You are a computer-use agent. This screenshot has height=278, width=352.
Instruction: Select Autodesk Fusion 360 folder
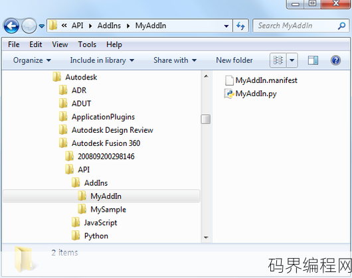[106, 143]
